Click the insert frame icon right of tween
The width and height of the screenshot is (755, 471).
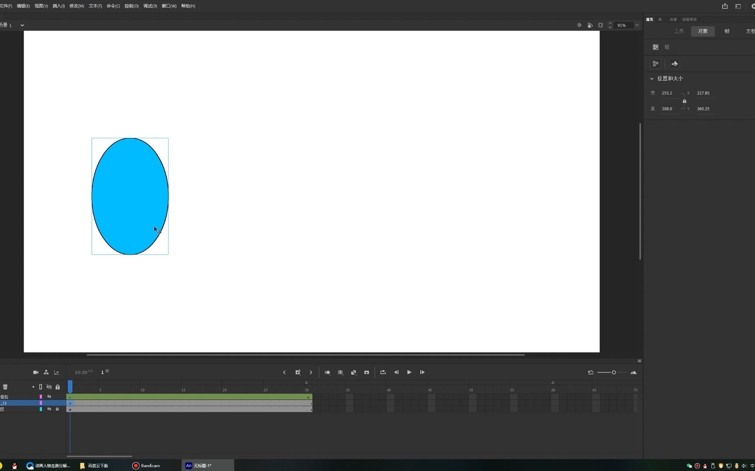click(x=367, y=372)
